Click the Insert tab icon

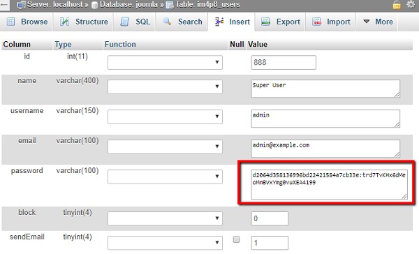219,22
